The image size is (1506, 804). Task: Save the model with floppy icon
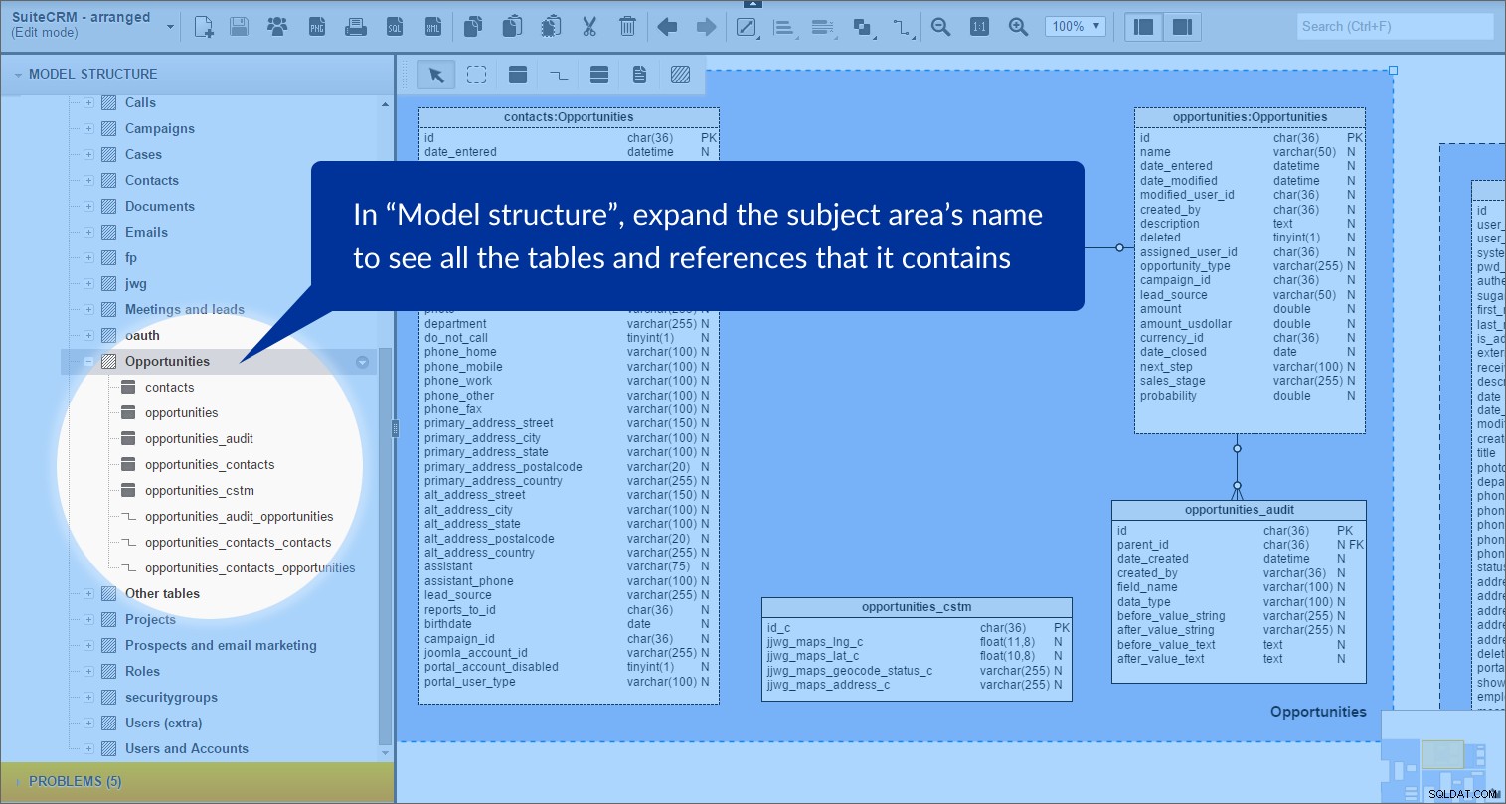click(240, 27)
